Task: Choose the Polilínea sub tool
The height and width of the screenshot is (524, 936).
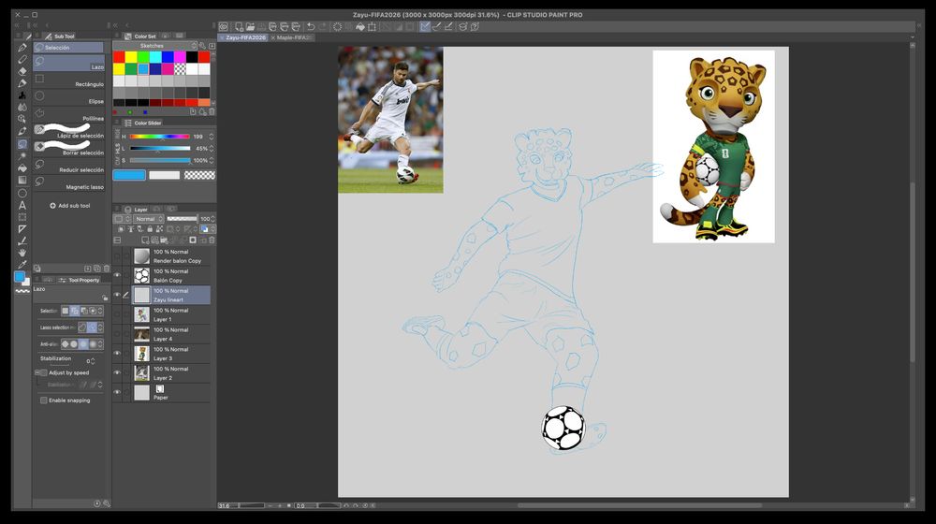Action: point(68,114)
